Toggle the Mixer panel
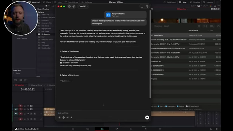The width and height of the screenshot is (233, 131). (183, 2)
